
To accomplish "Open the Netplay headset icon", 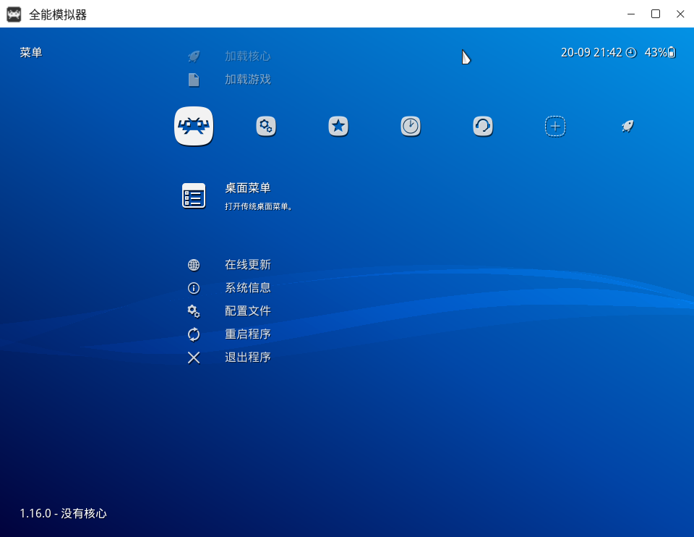I will coord(483,125).
